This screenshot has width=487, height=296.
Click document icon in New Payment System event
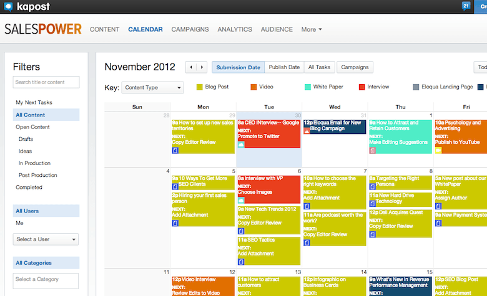pos(438,223)
